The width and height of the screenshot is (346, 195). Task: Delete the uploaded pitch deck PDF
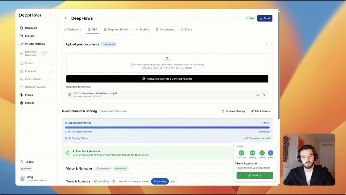click(x=264, y=95)
